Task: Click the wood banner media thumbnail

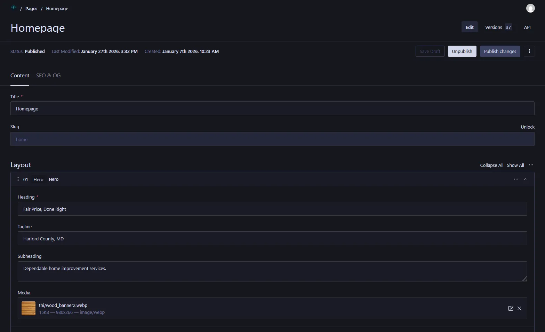Action: 29,308
